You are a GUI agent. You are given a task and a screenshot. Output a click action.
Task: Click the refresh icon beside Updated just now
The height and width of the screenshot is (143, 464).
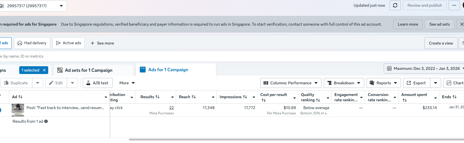click(x=395, y=5)
